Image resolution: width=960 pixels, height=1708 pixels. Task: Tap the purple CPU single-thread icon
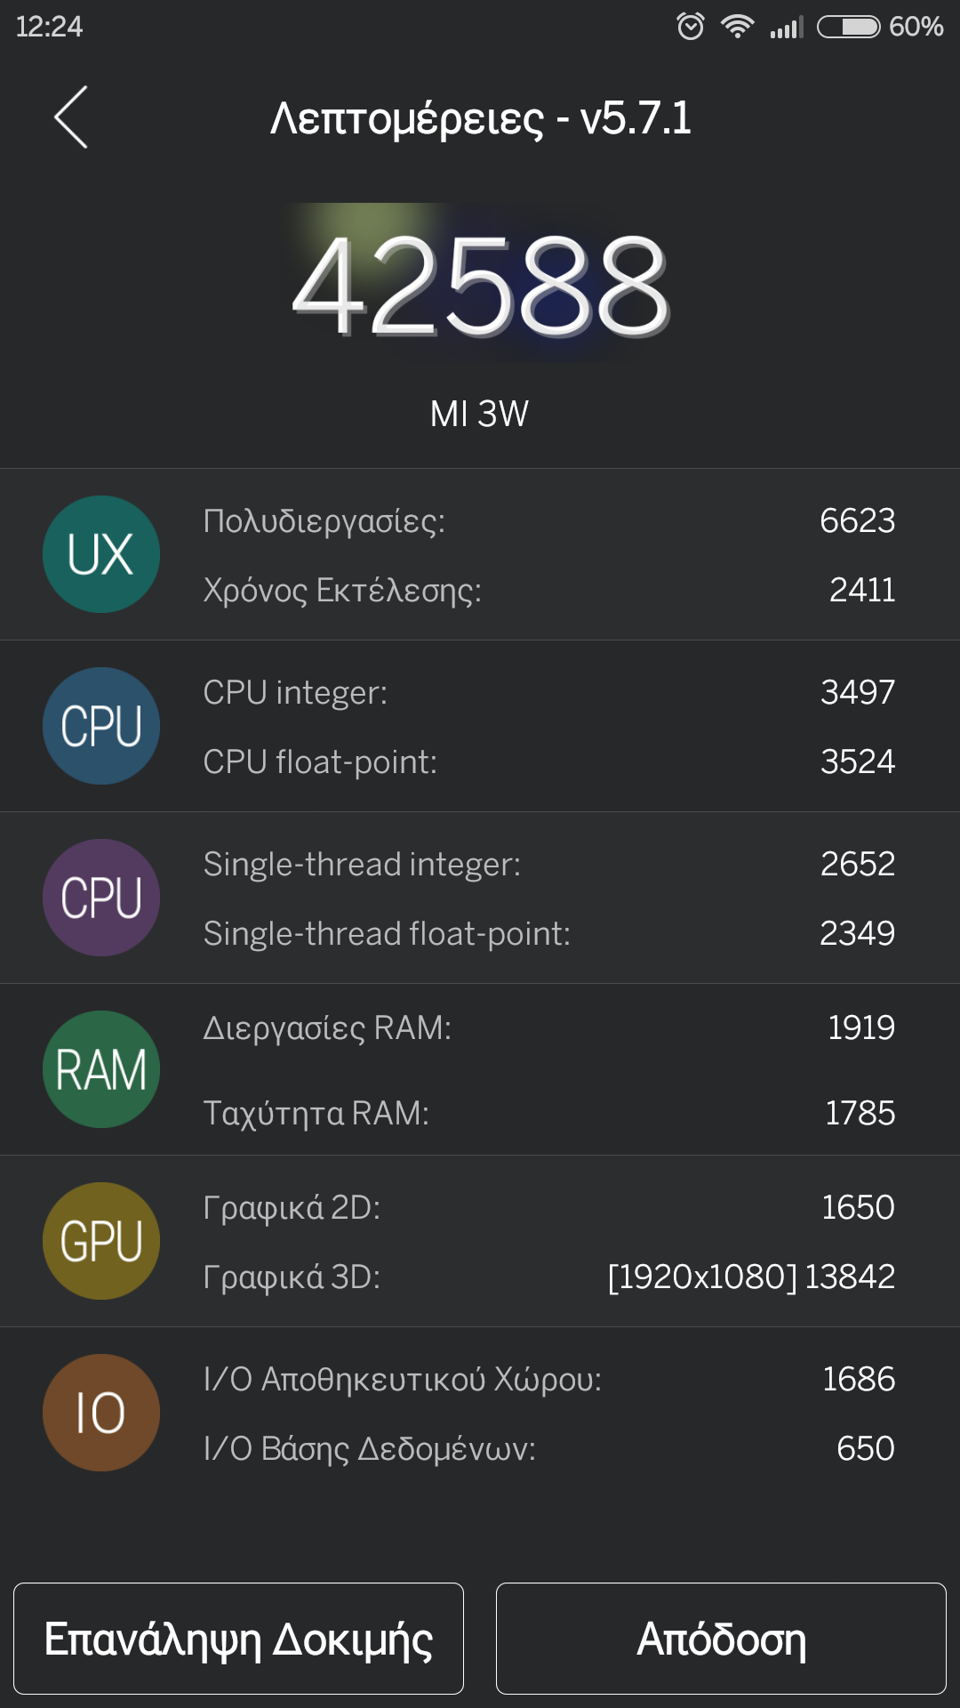coord(101,898)
